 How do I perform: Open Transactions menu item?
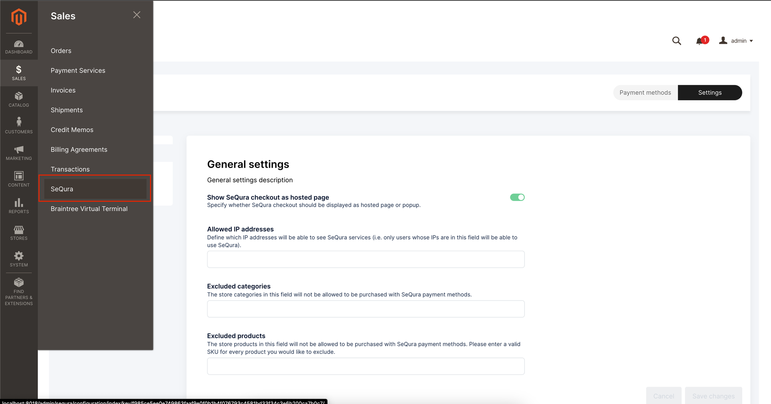70,169
